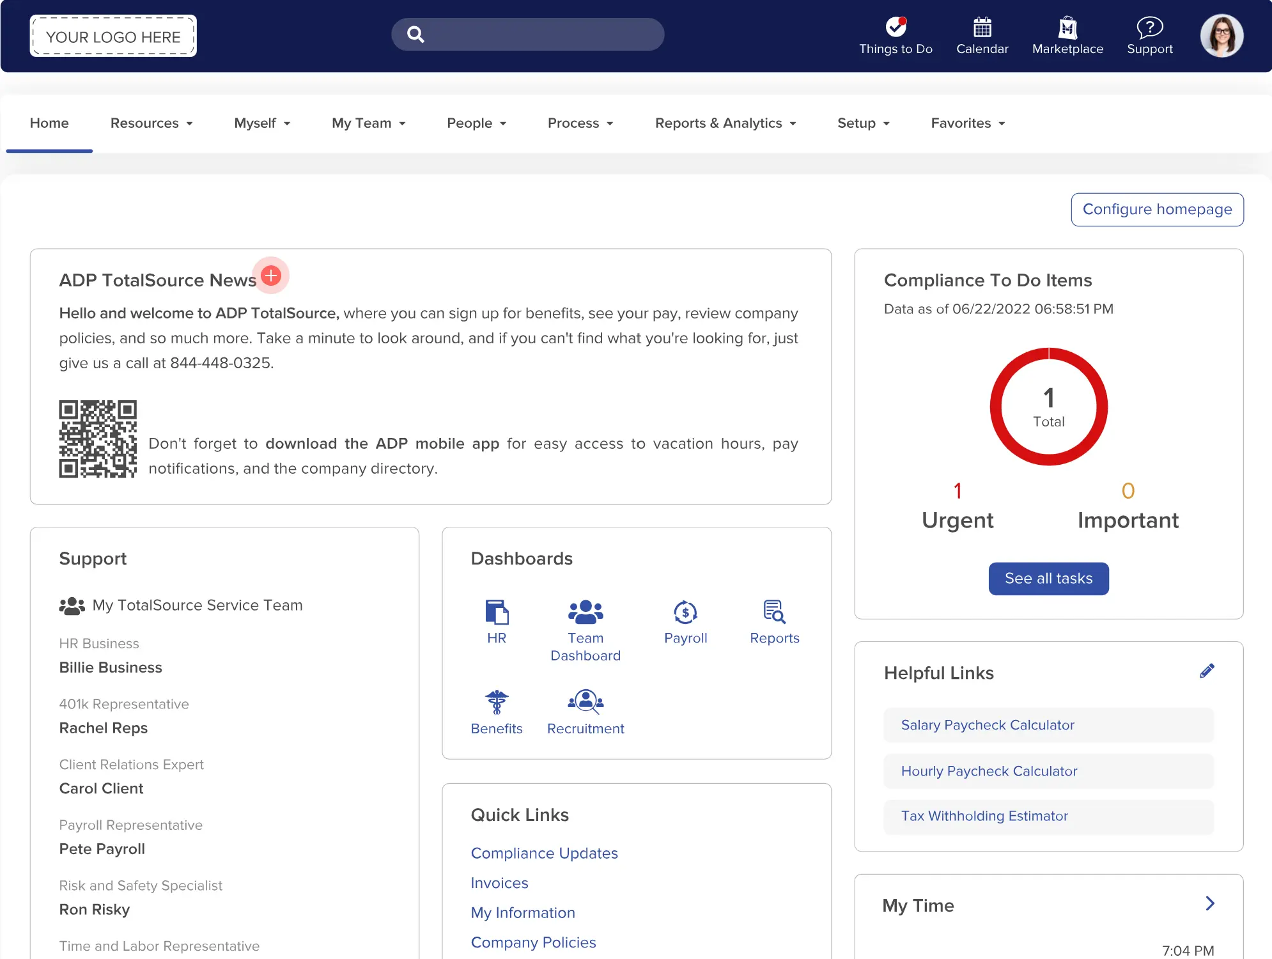Open the HR dashboard icon

(x=497, y=612)
